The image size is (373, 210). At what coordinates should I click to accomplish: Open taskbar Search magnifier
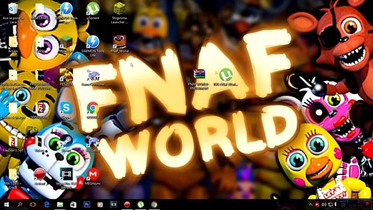coord(20,205)
